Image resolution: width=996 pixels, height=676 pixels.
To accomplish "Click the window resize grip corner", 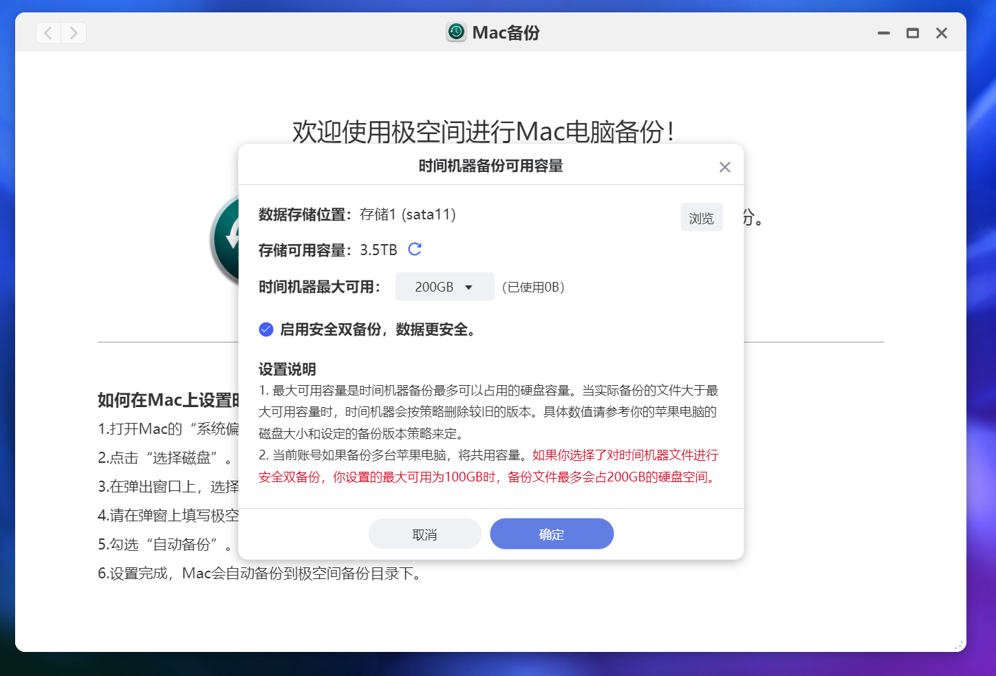I will [x=958, y=645].
